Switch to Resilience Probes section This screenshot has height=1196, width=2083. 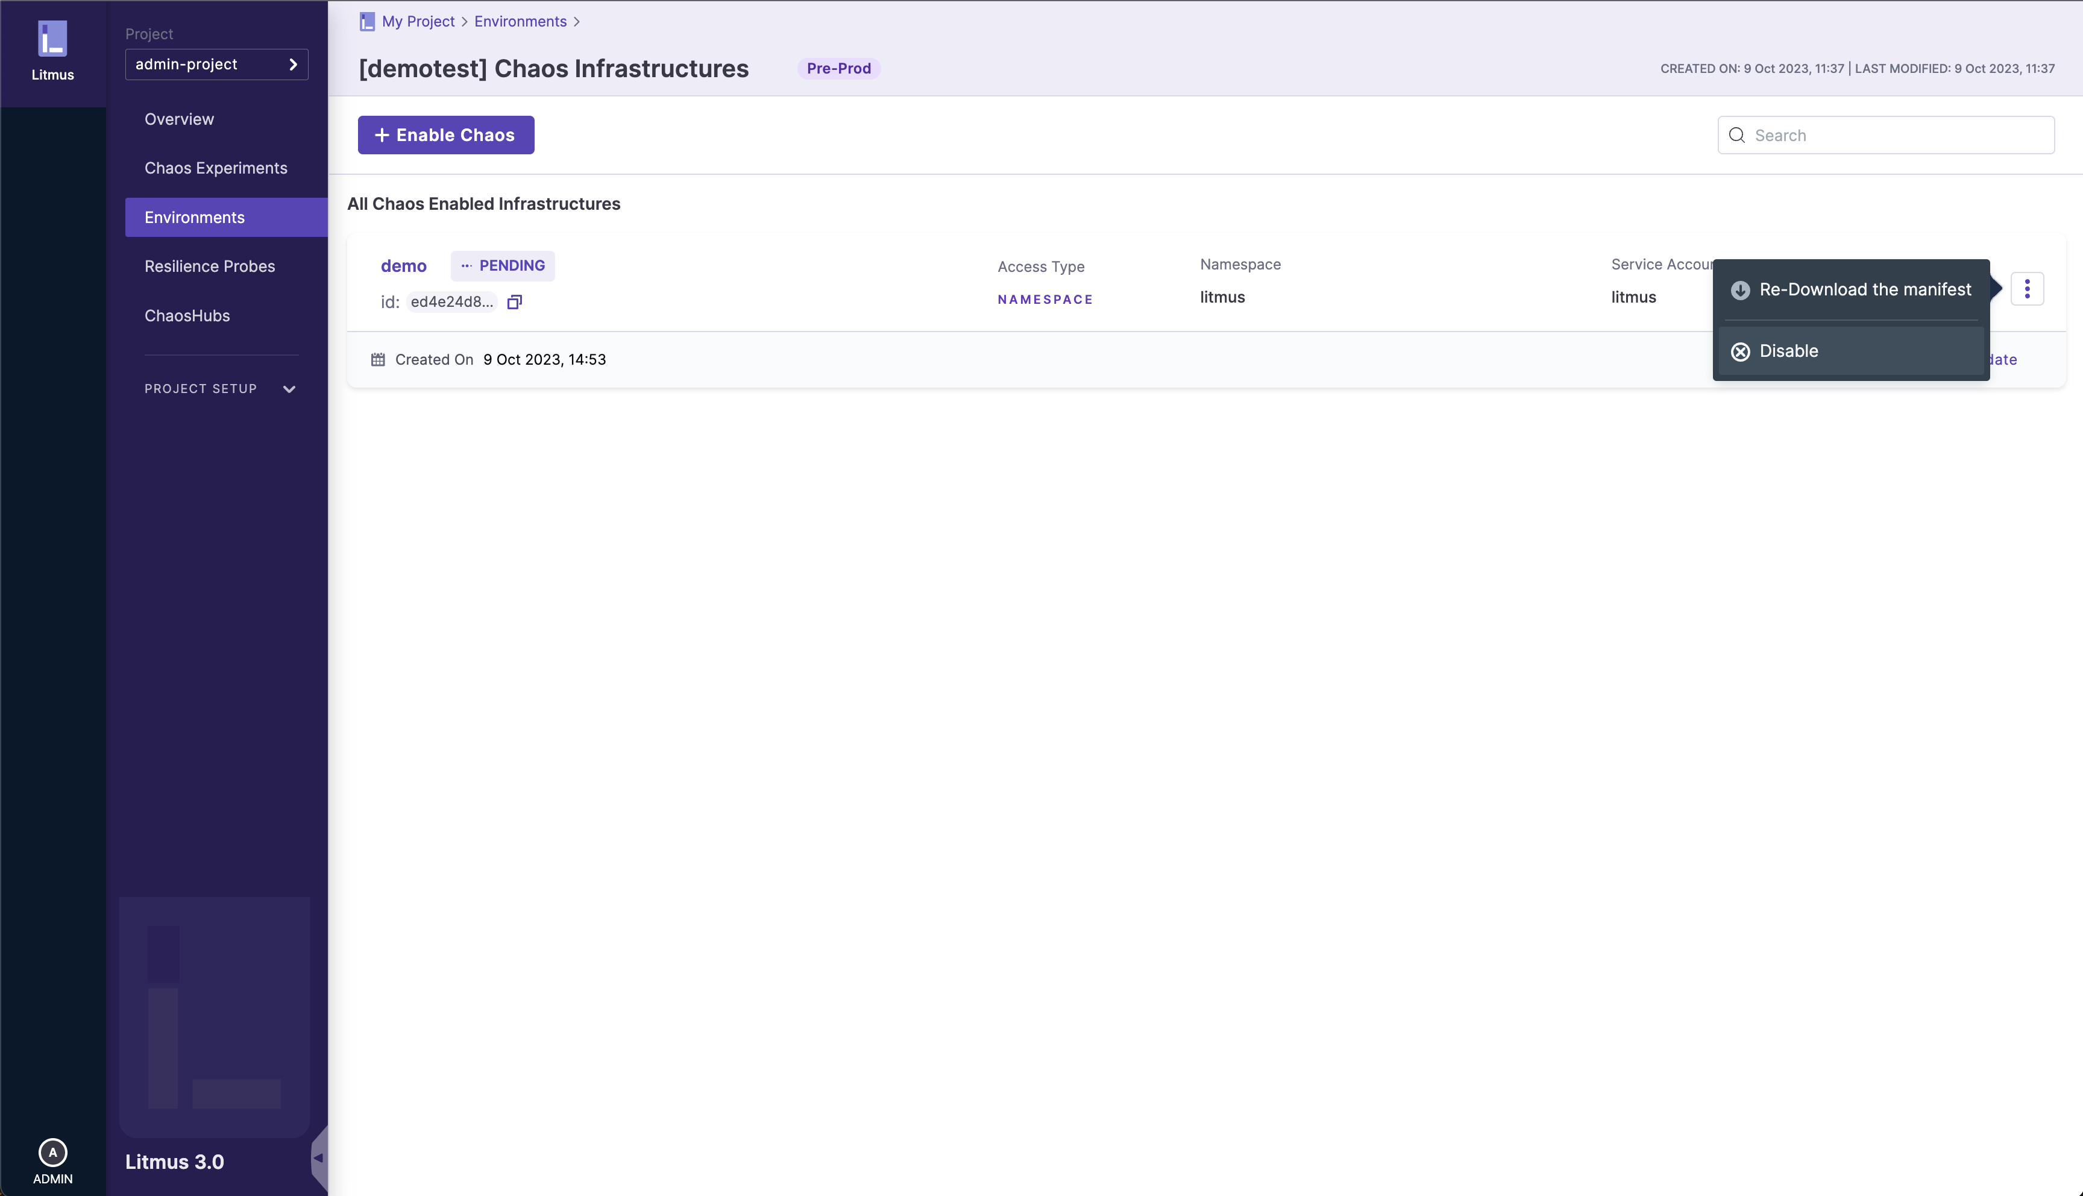209,266
